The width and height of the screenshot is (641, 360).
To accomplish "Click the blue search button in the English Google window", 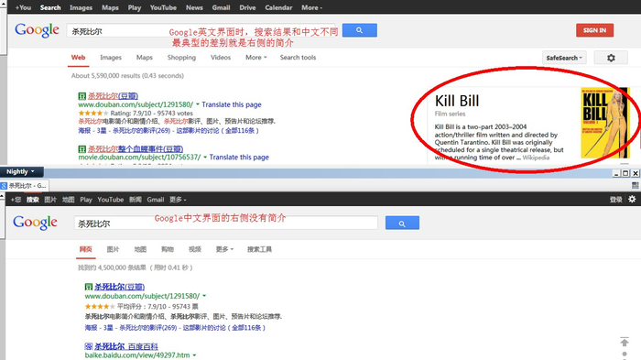I will coord(359,30).
